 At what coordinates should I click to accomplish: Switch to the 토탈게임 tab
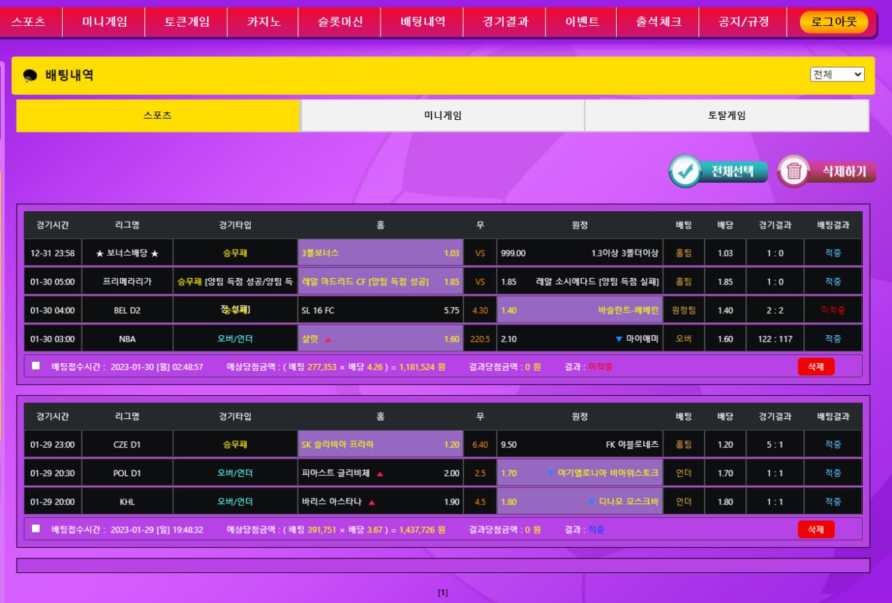(727, 116)
